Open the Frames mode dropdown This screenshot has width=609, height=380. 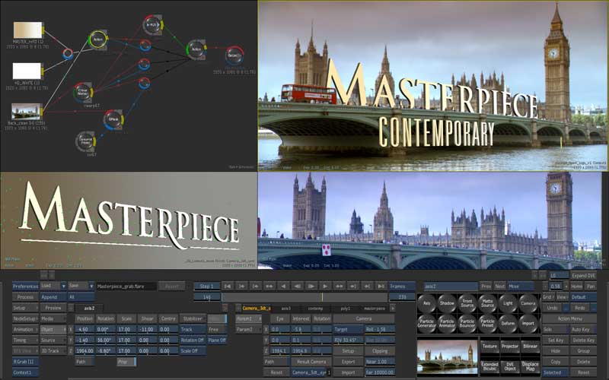point(402,287)
